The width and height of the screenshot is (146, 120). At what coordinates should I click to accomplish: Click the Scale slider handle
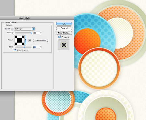[24, 47]
